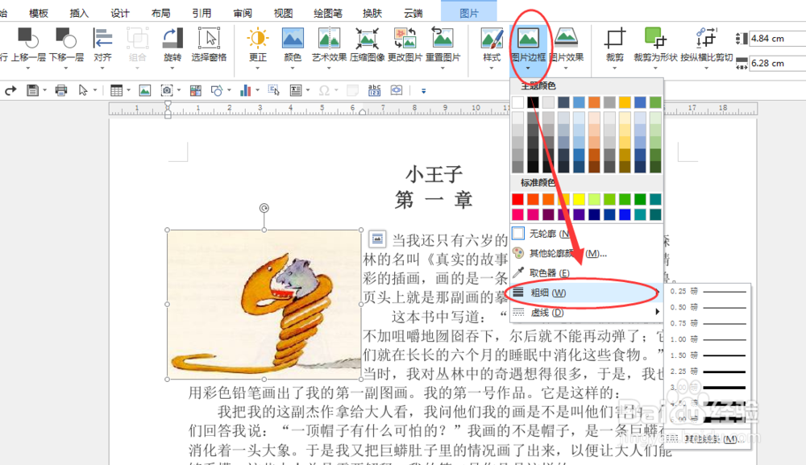Click the shapes icon in quick toolbar
The image size is (806, 465).
216,91
